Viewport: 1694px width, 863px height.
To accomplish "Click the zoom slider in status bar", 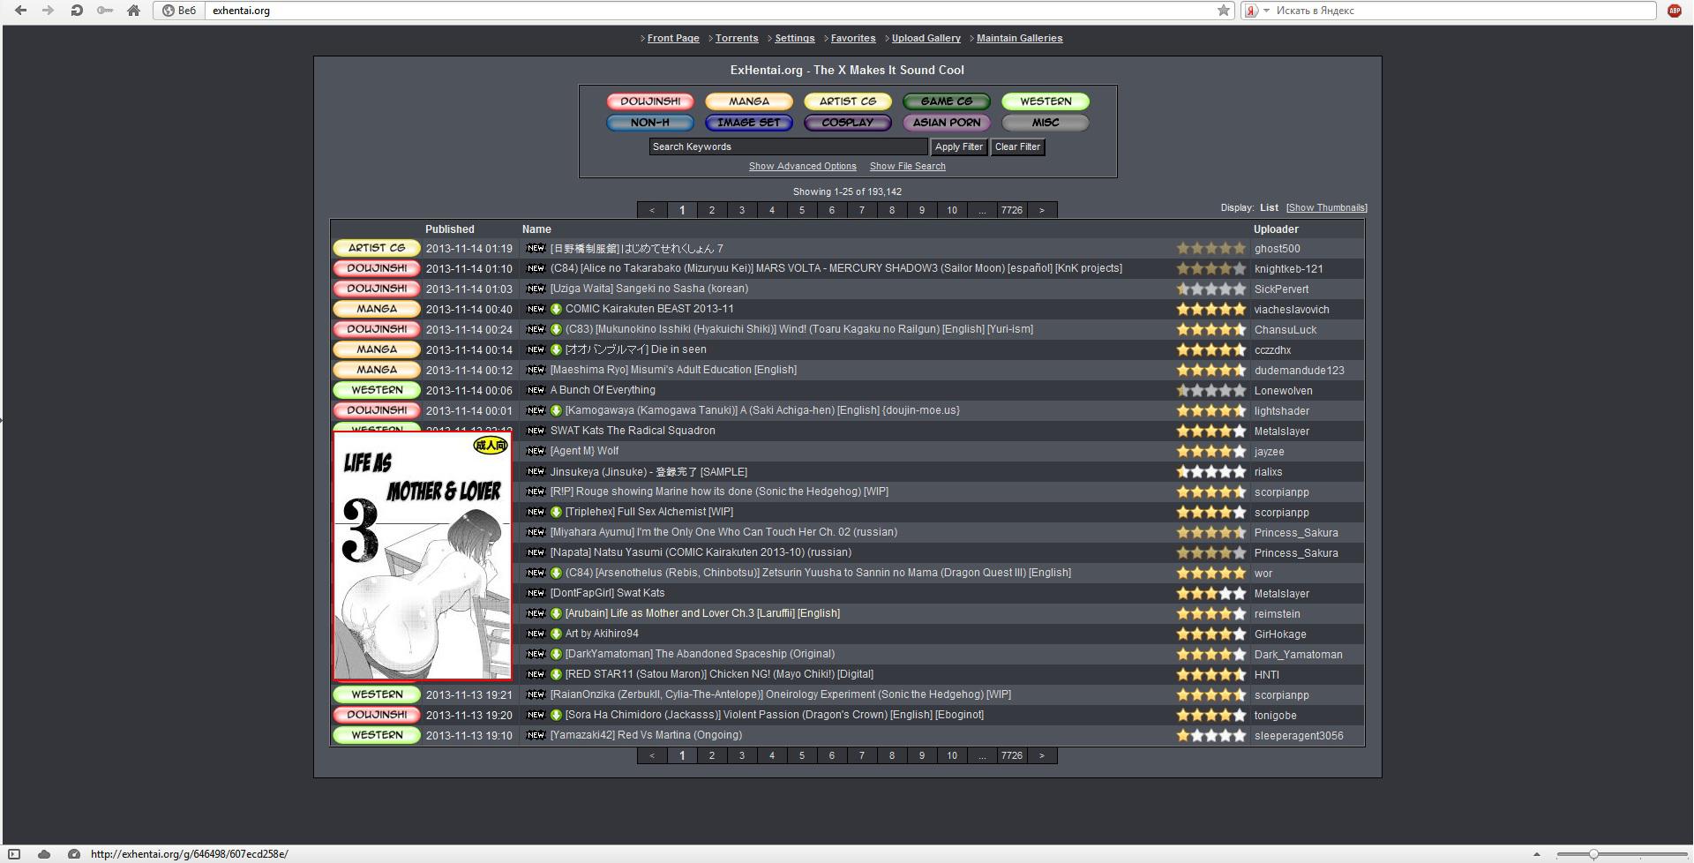I will (1593, 854).
